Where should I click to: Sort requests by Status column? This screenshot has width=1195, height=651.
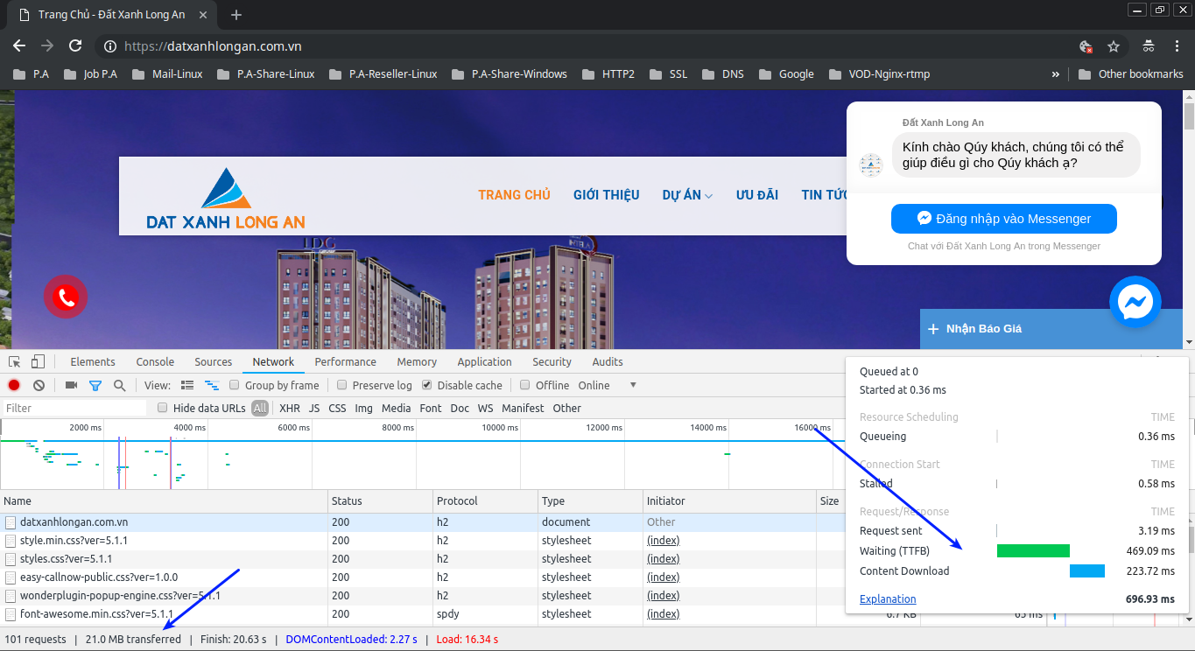pyautogui.click(x=381, y=501)
